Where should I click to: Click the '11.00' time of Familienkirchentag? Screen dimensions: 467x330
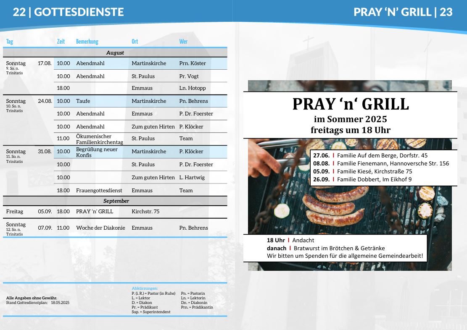[x=63, y=139]
